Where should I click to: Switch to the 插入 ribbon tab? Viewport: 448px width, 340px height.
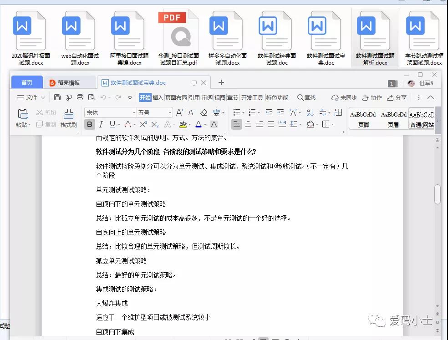coord(158,97)
